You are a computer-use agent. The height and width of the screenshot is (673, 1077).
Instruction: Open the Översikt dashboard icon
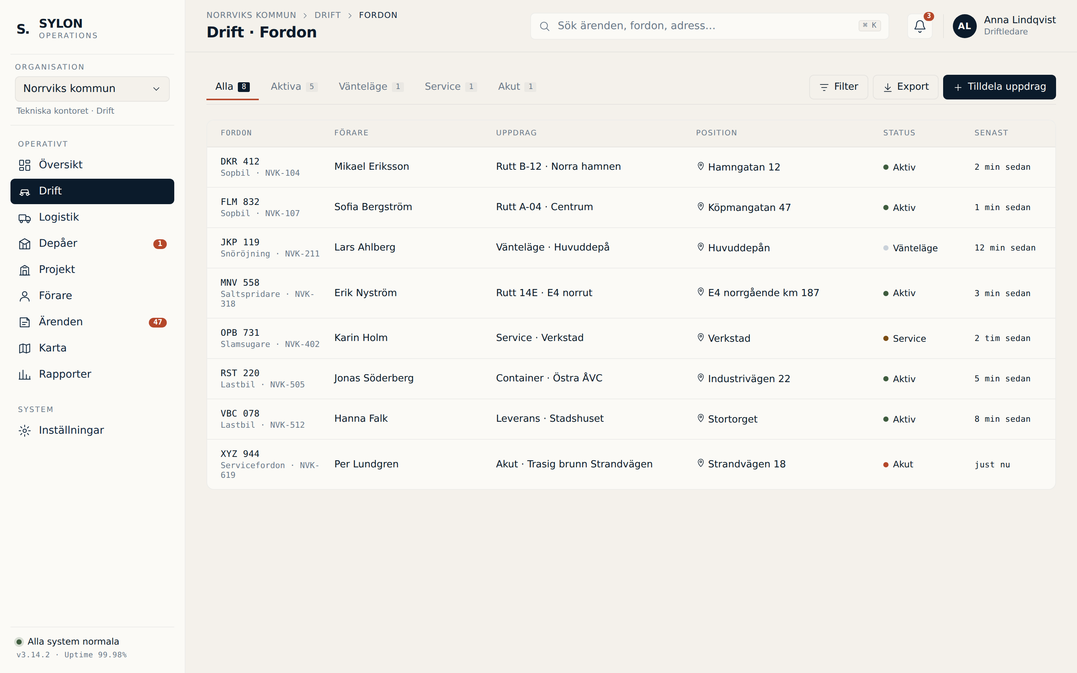click(24, 165)
